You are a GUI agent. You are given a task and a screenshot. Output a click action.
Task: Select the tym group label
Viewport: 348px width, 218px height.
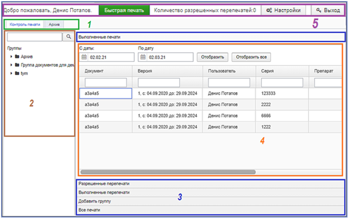(x=24, y=73)
